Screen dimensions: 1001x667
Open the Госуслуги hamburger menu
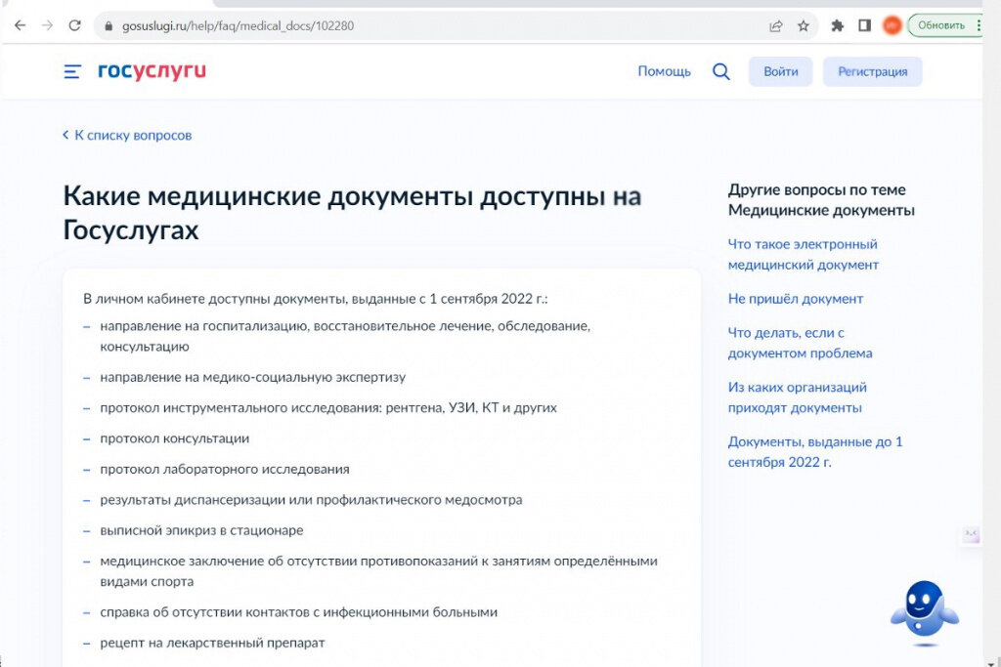click(x=72, y=71)
